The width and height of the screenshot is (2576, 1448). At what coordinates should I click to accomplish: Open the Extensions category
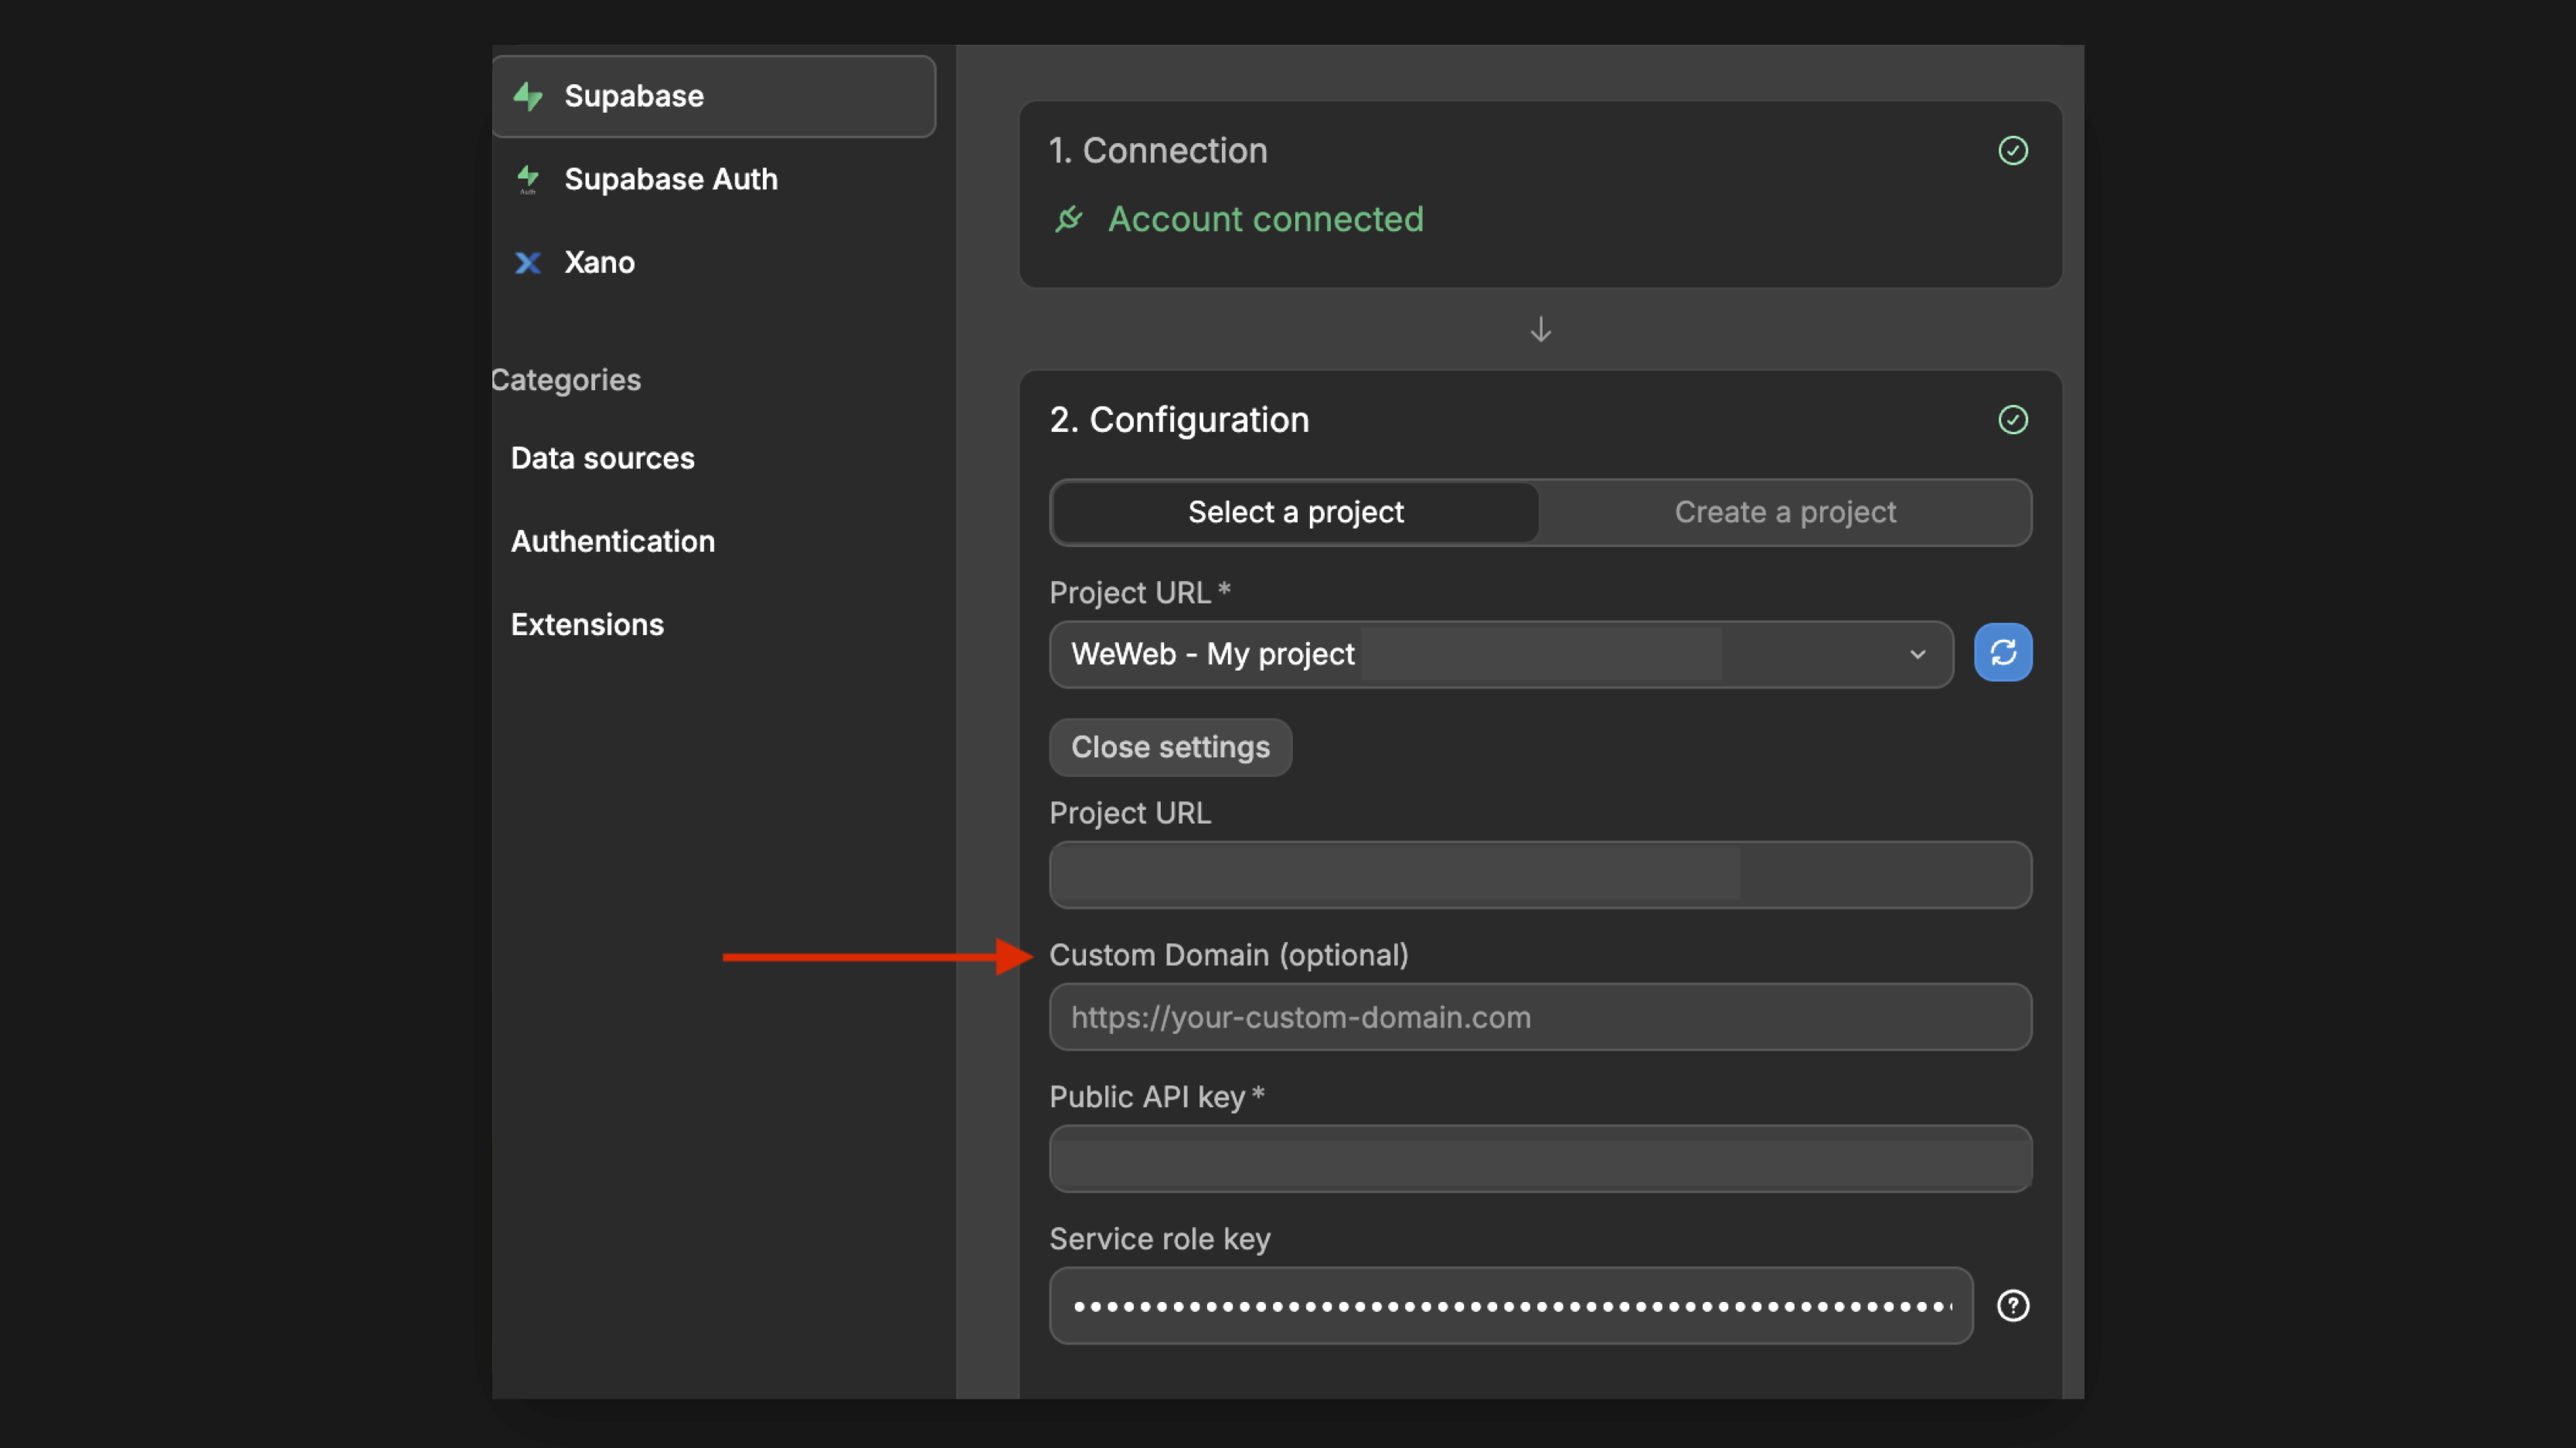(x=587, y=625)
